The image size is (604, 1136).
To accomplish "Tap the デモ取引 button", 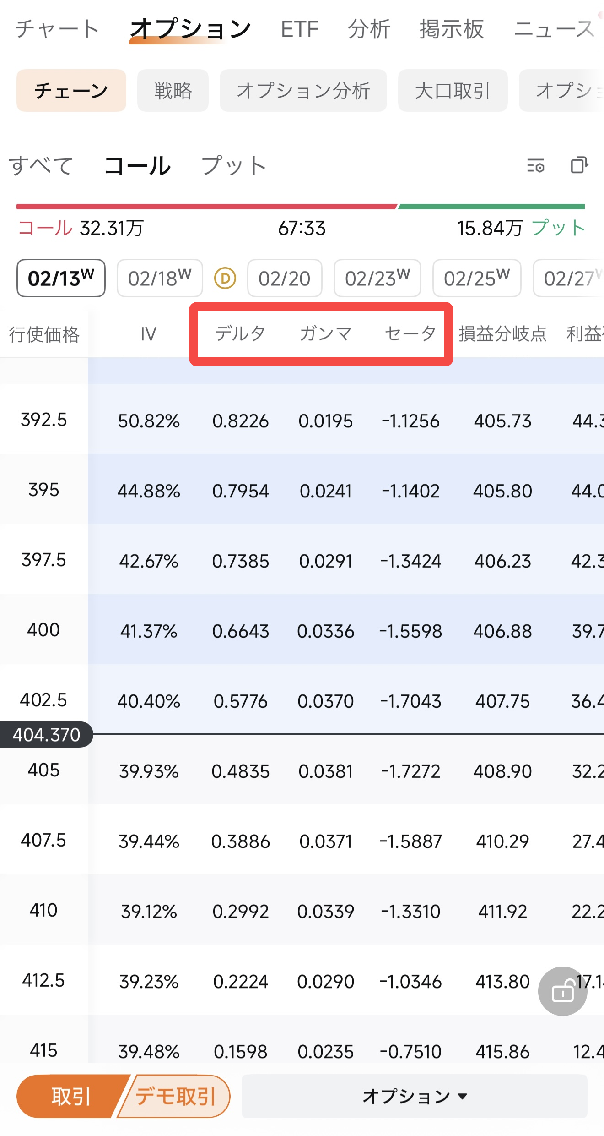I will point(175,1096).
